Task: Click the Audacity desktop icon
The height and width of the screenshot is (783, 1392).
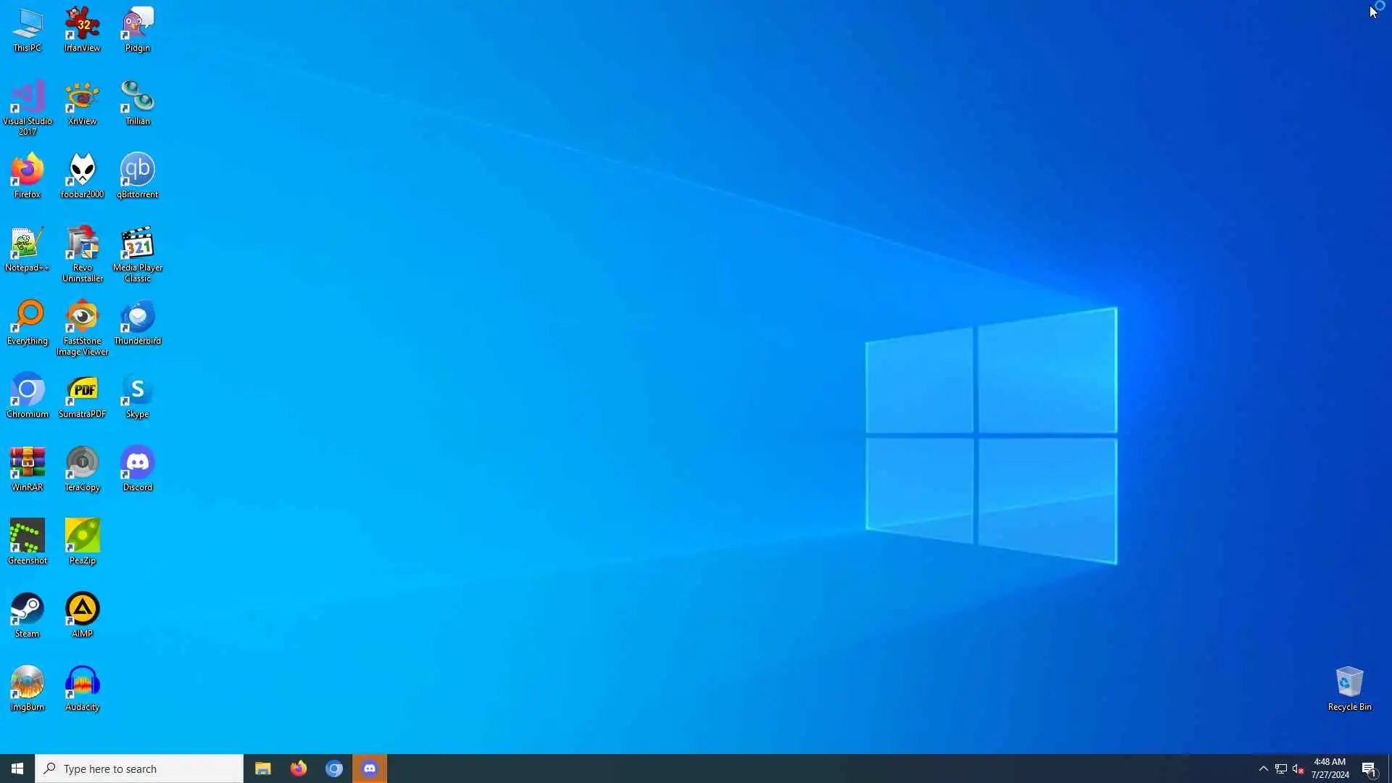Action: coord(83,688)
